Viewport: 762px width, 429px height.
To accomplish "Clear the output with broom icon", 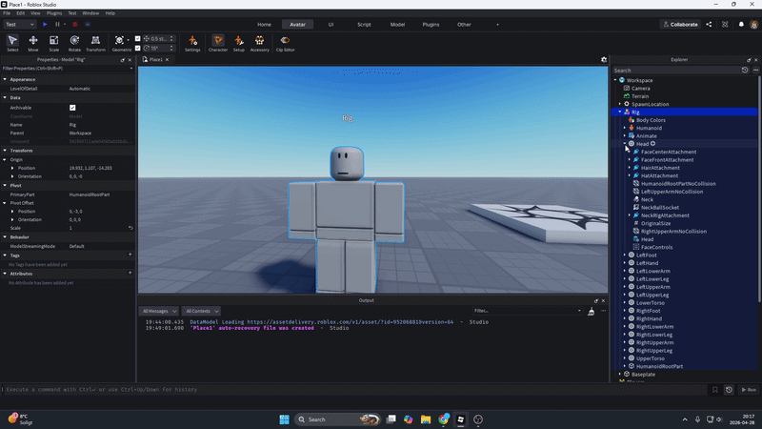I will pos(591,312).
